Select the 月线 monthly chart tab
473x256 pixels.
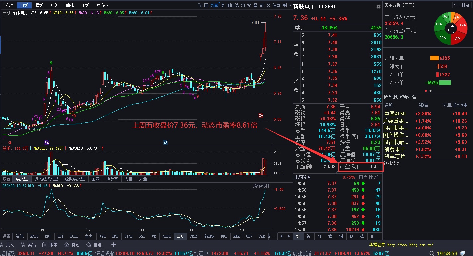click(55, 5)
